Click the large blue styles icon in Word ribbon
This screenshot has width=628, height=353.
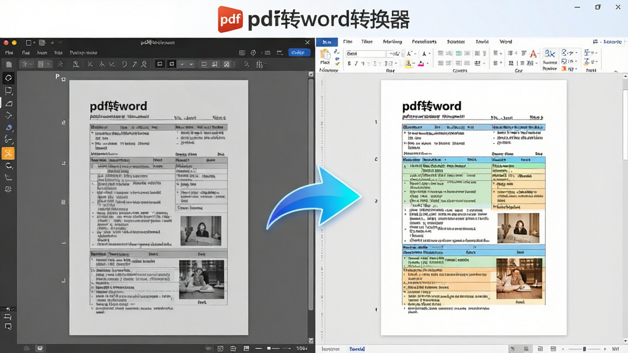pos(550,54)
